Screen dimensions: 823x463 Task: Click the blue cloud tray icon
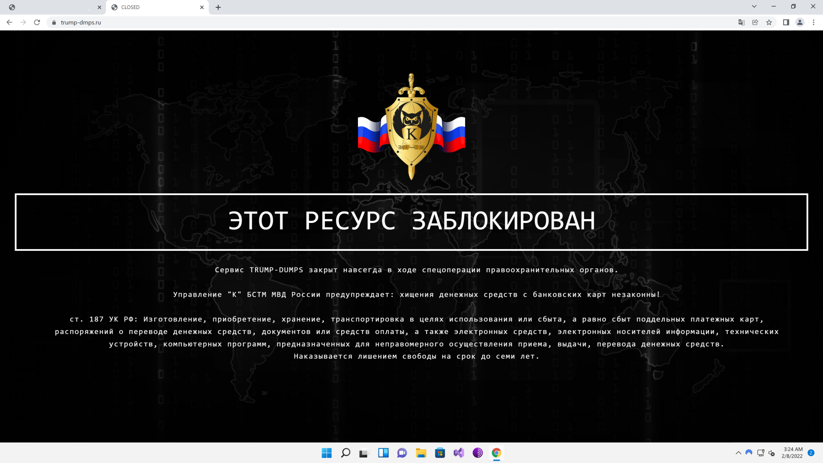[x=749, y=452]
